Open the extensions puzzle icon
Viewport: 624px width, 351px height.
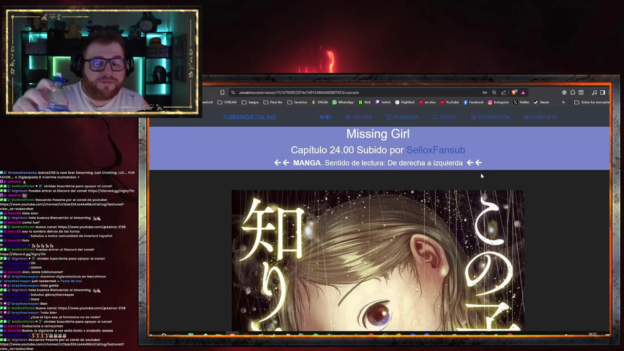pos(573,93)
